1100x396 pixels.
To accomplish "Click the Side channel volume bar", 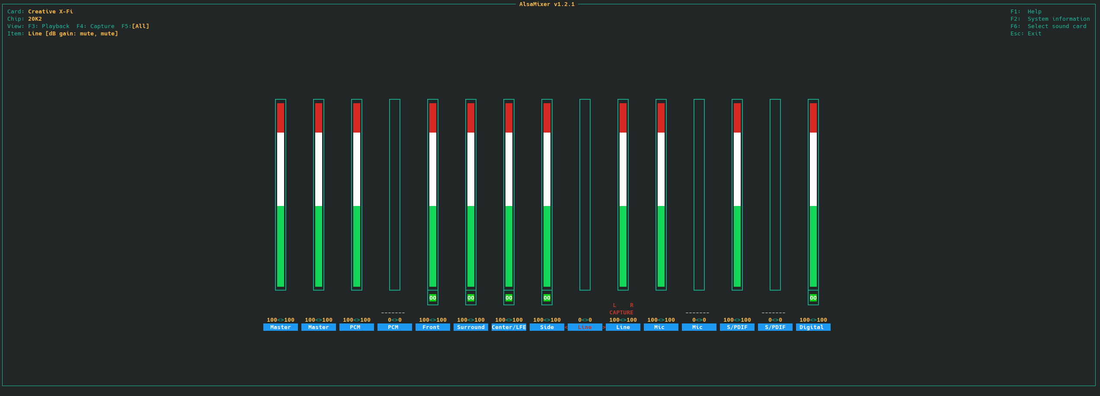I will point(547,195).
